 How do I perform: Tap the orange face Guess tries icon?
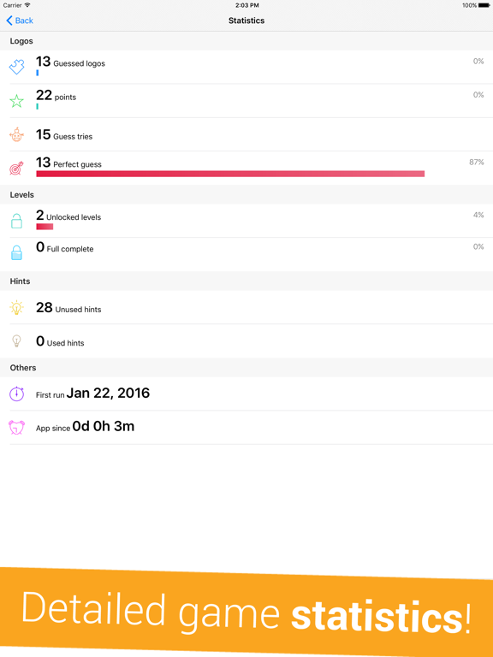(16, 134)
